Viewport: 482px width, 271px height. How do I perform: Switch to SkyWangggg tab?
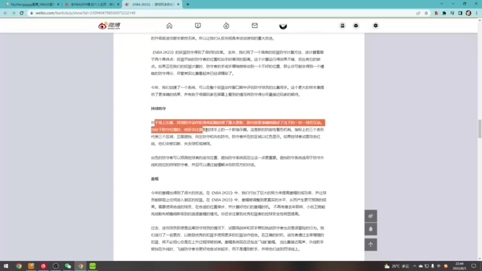click(33, 4)
